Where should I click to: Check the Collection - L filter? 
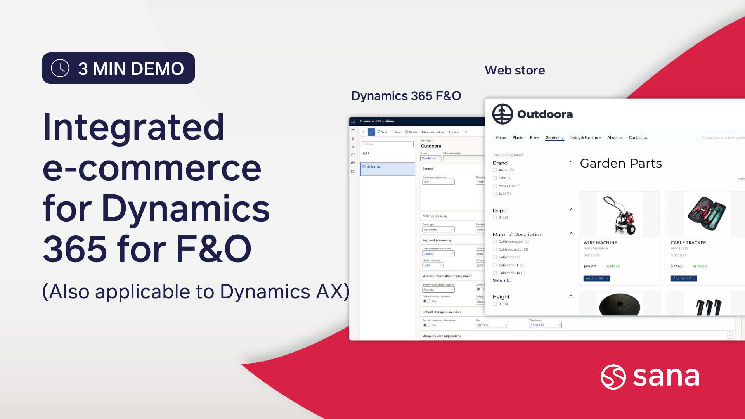[x=495, y=265]
